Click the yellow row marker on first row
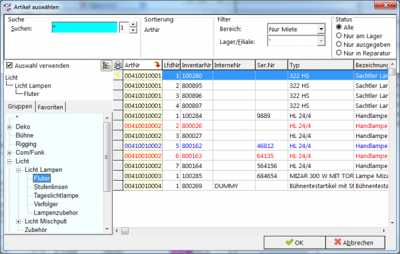The width and height of the screenshot is (400, 254). [118, 75]
